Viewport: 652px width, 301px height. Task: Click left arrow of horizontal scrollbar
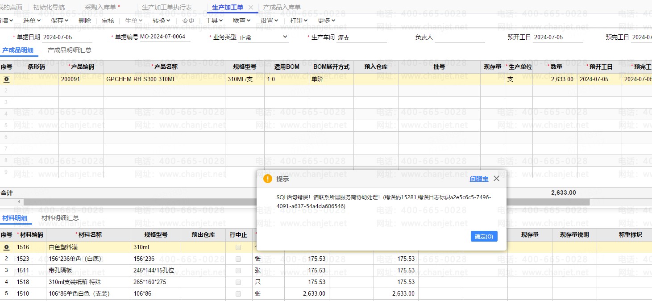click(19, 202)
